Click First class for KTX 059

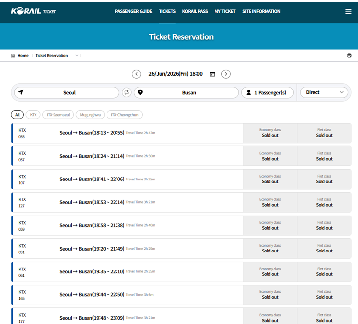pyautogui.click(x=324, y=225)
